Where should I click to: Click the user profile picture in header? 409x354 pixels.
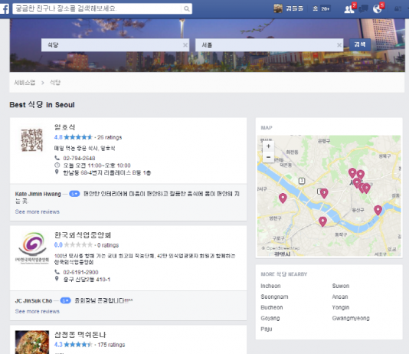[x=278, y=8]
